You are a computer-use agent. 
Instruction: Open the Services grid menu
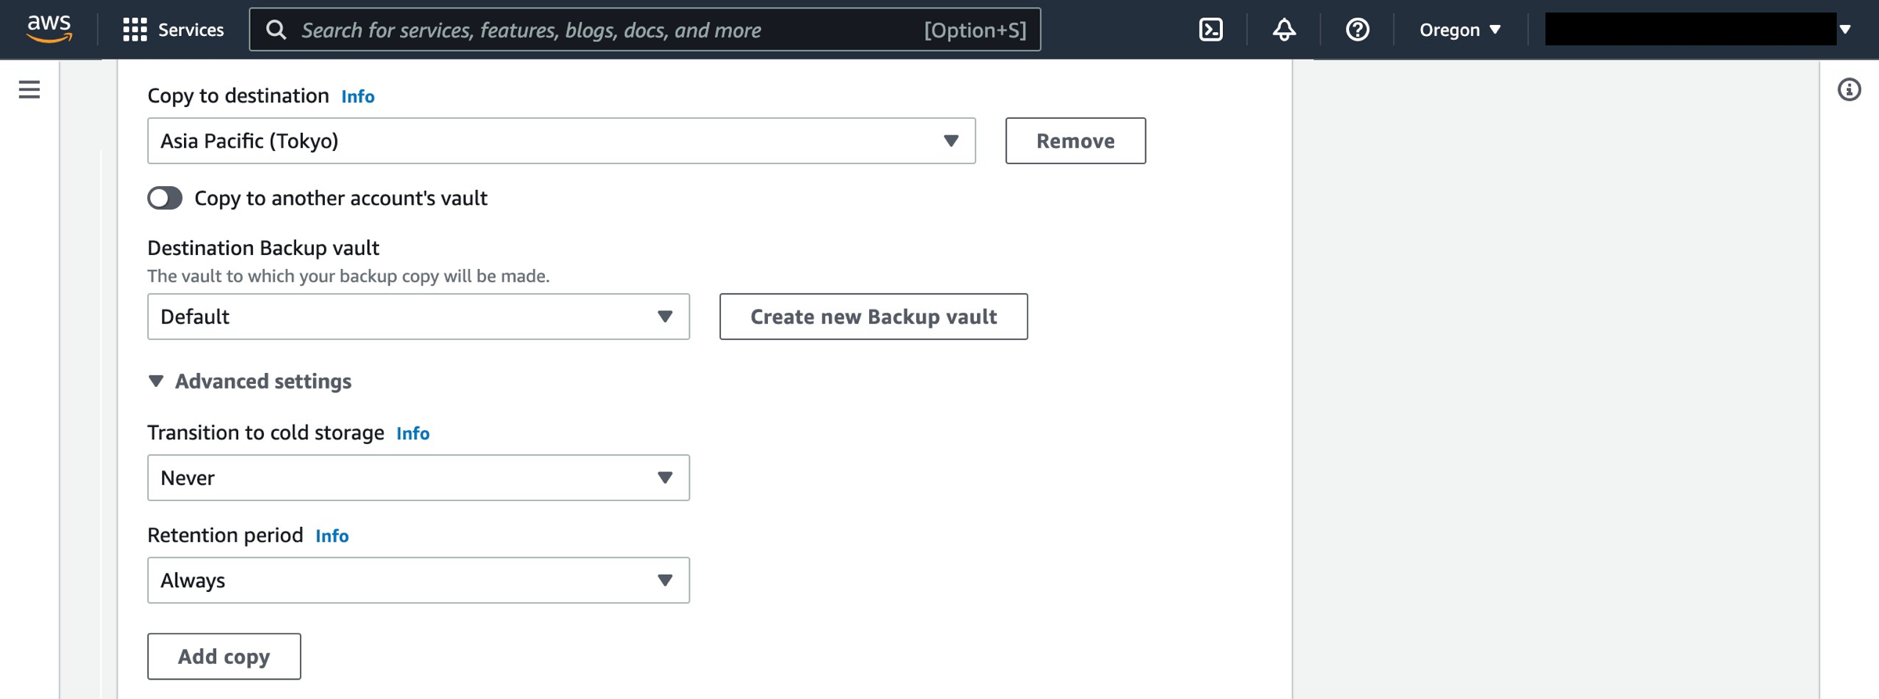pos(135,30)
